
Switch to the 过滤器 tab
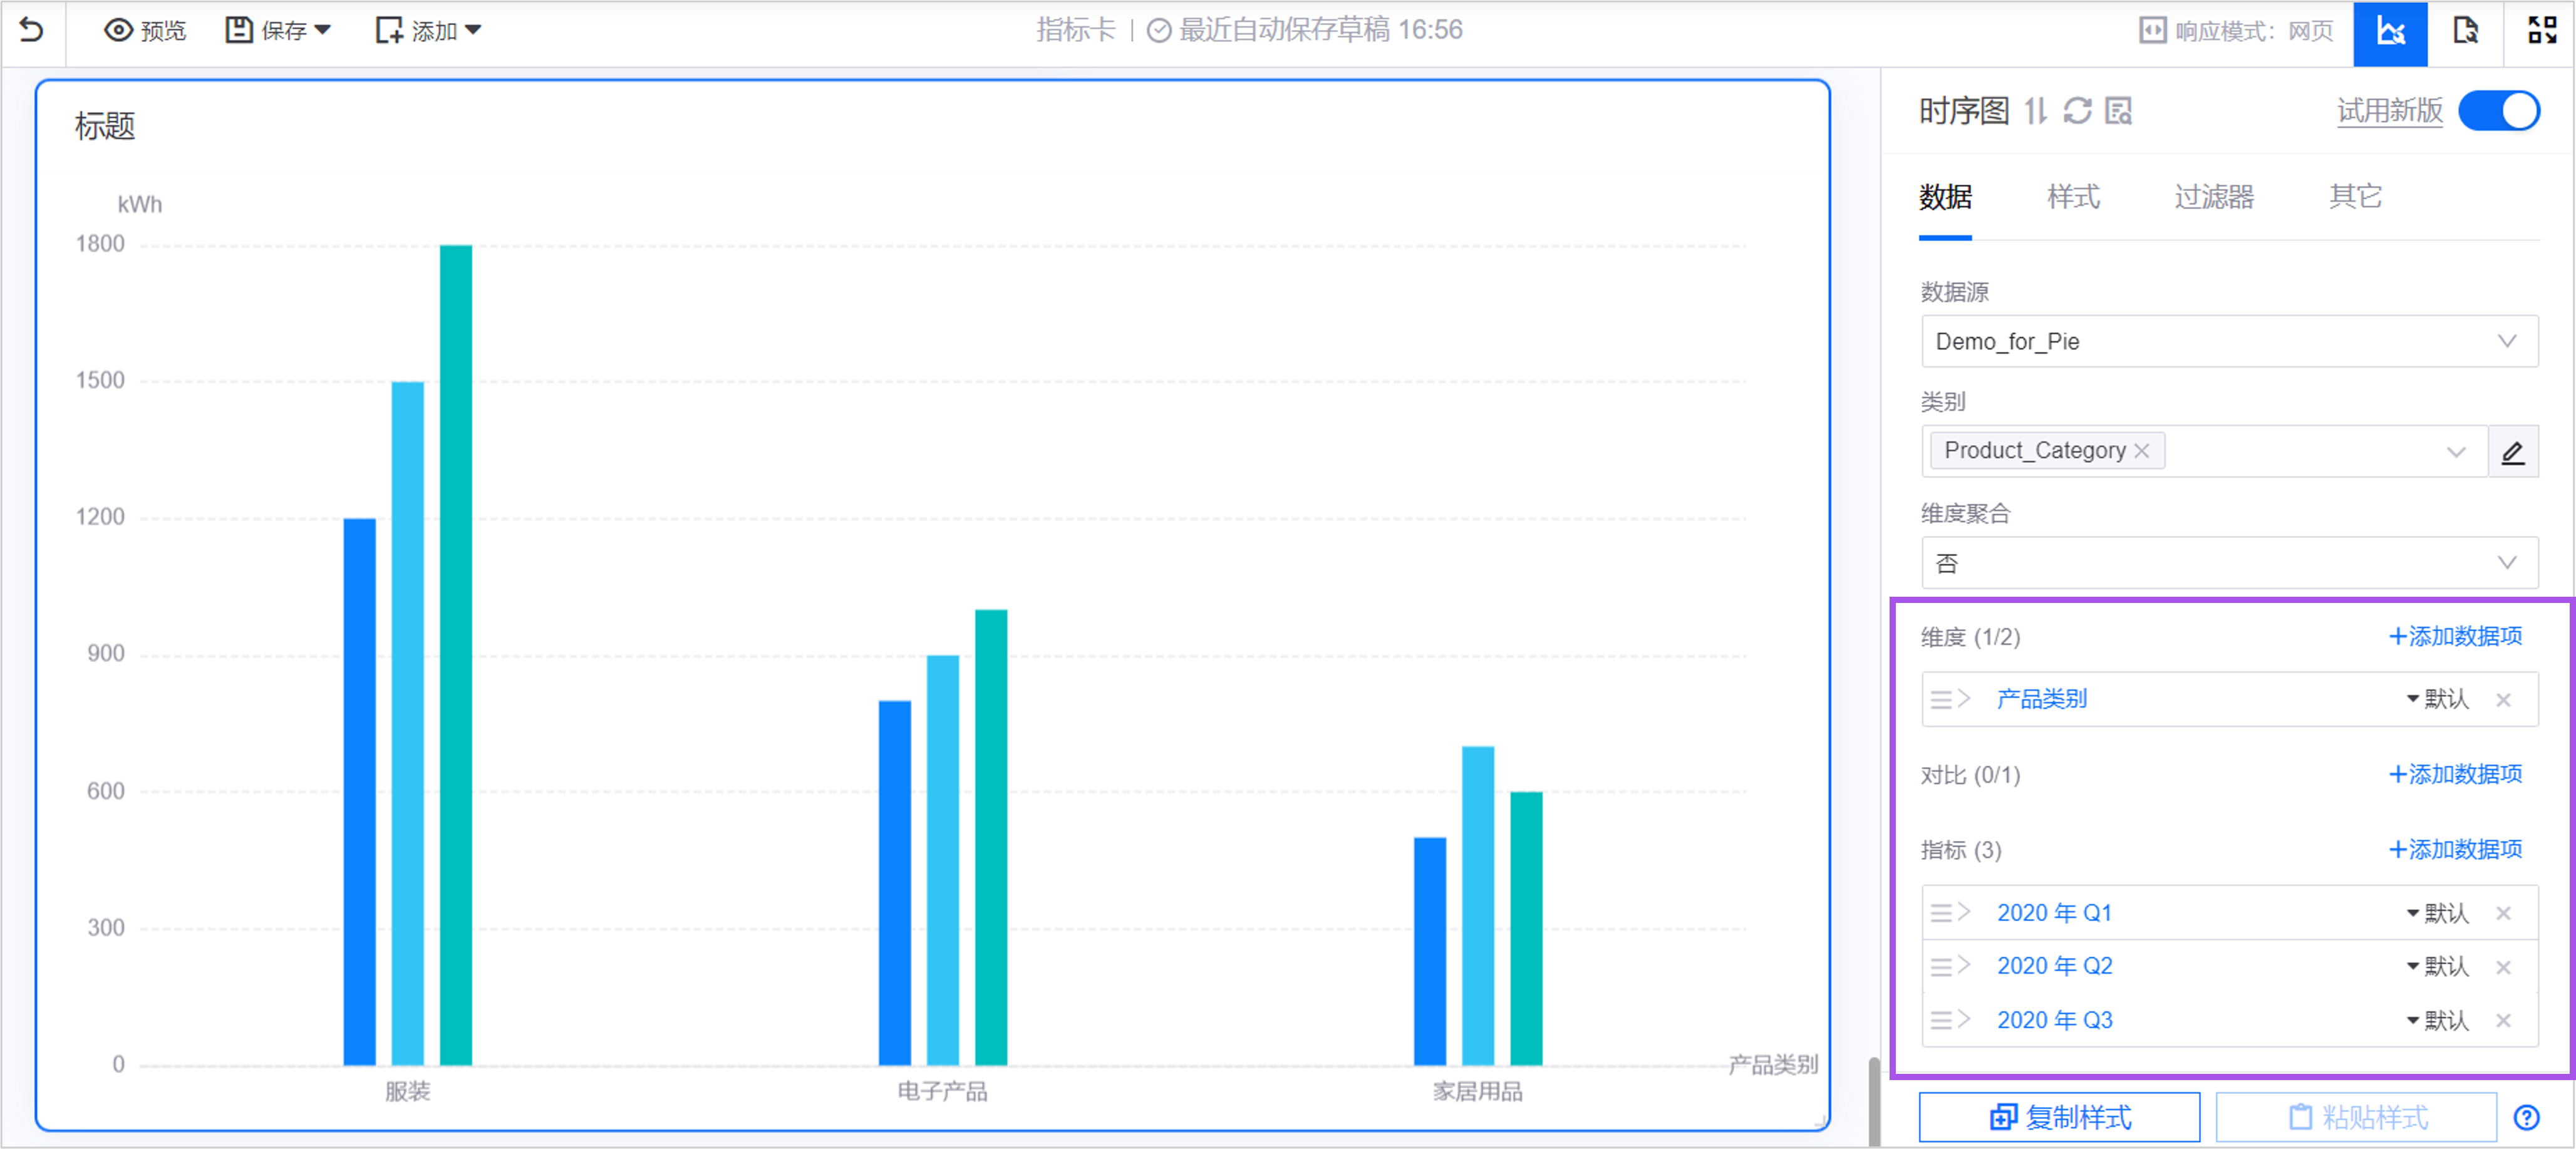[x=2213, y=197]
